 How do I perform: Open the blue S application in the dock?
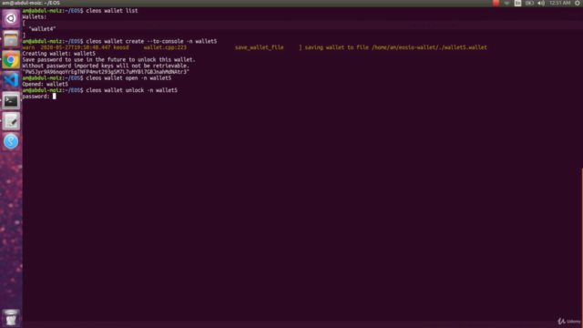pos(11,141)
